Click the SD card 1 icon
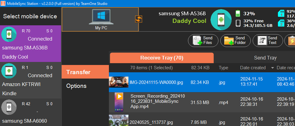295x126 pixels. point(282,13)
